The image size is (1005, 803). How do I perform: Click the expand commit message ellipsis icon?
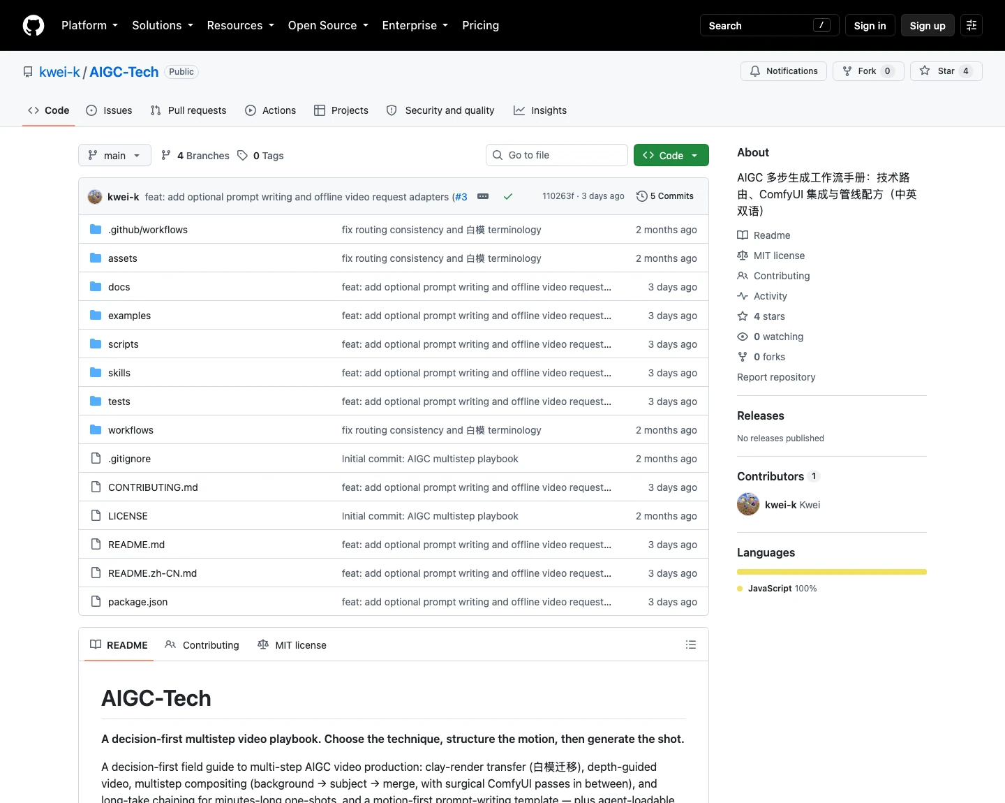click(483, 196)
